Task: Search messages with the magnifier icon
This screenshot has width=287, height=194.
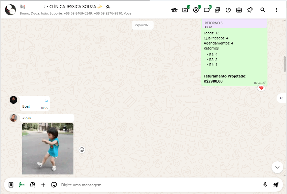Action: 263,10
